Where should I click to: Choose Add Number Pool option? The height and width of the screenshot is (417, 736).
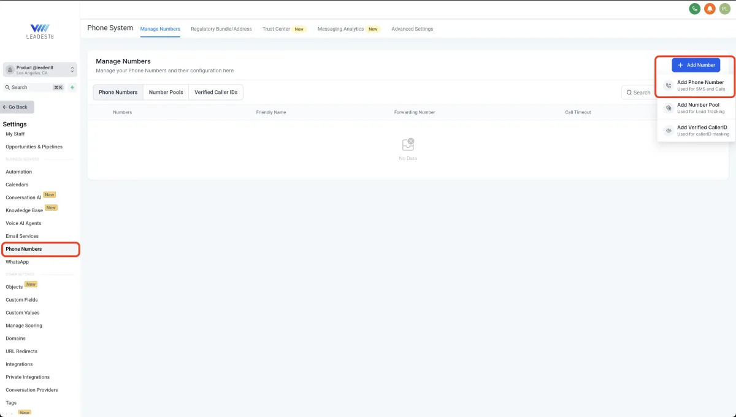pyautogui.click(x=696, y=108)
